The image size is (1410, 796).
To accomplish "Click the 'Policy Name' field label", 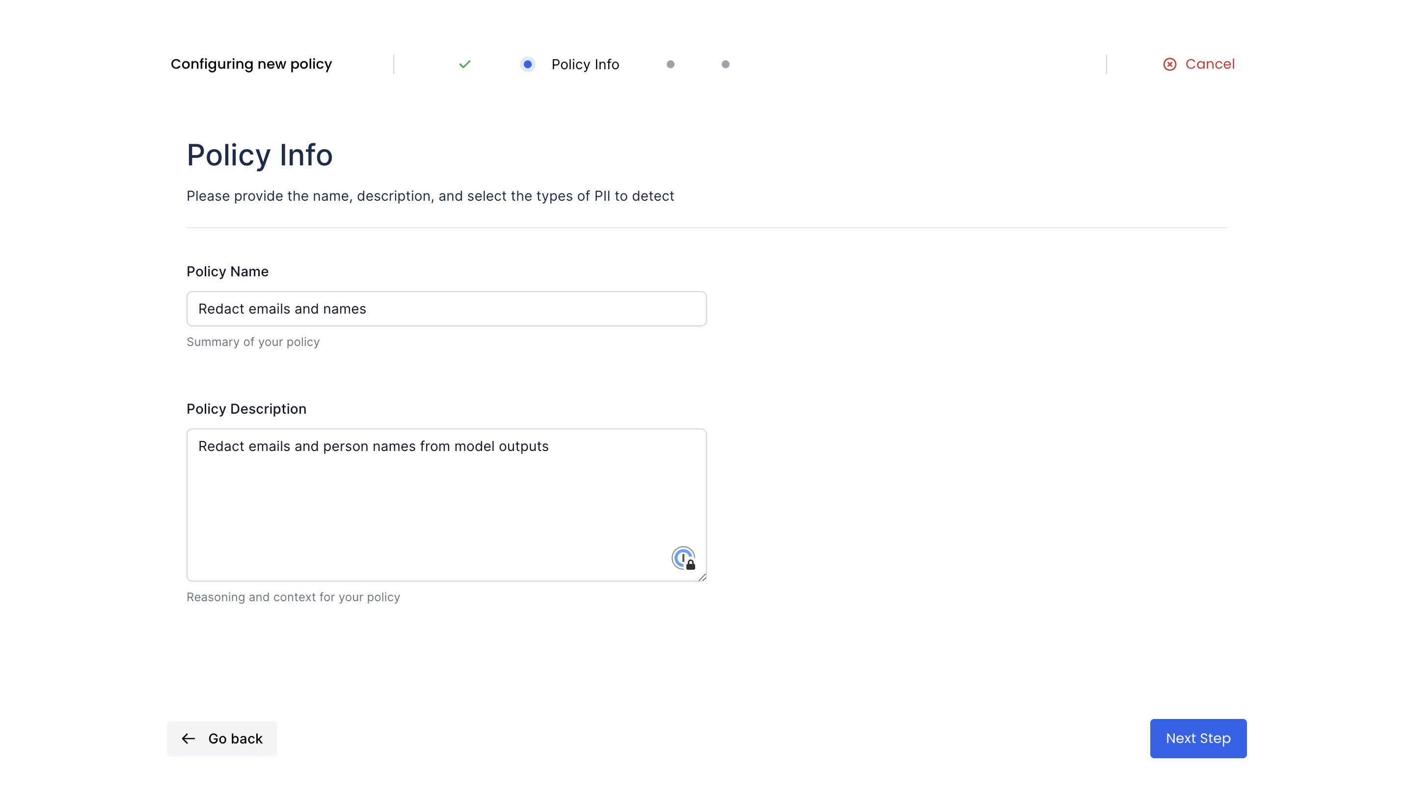I will [228, 271].
